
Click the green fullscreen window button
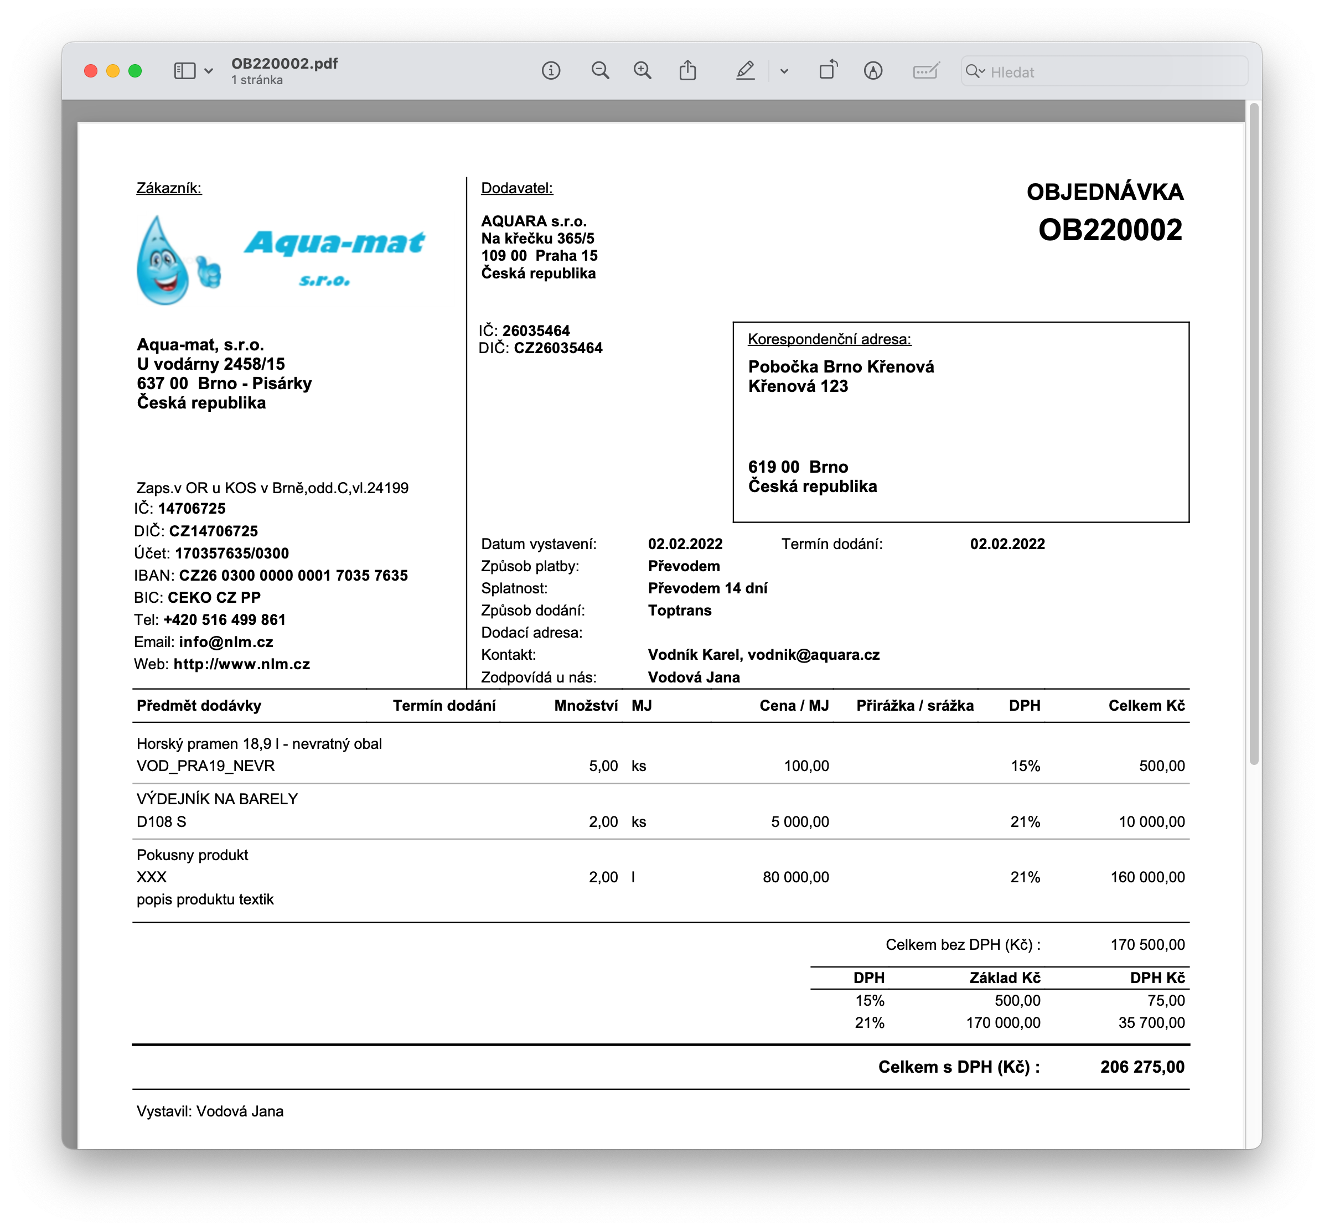135,71
